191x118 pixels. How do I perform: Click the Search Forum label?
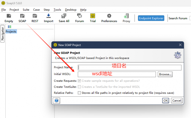click(178, 18)
